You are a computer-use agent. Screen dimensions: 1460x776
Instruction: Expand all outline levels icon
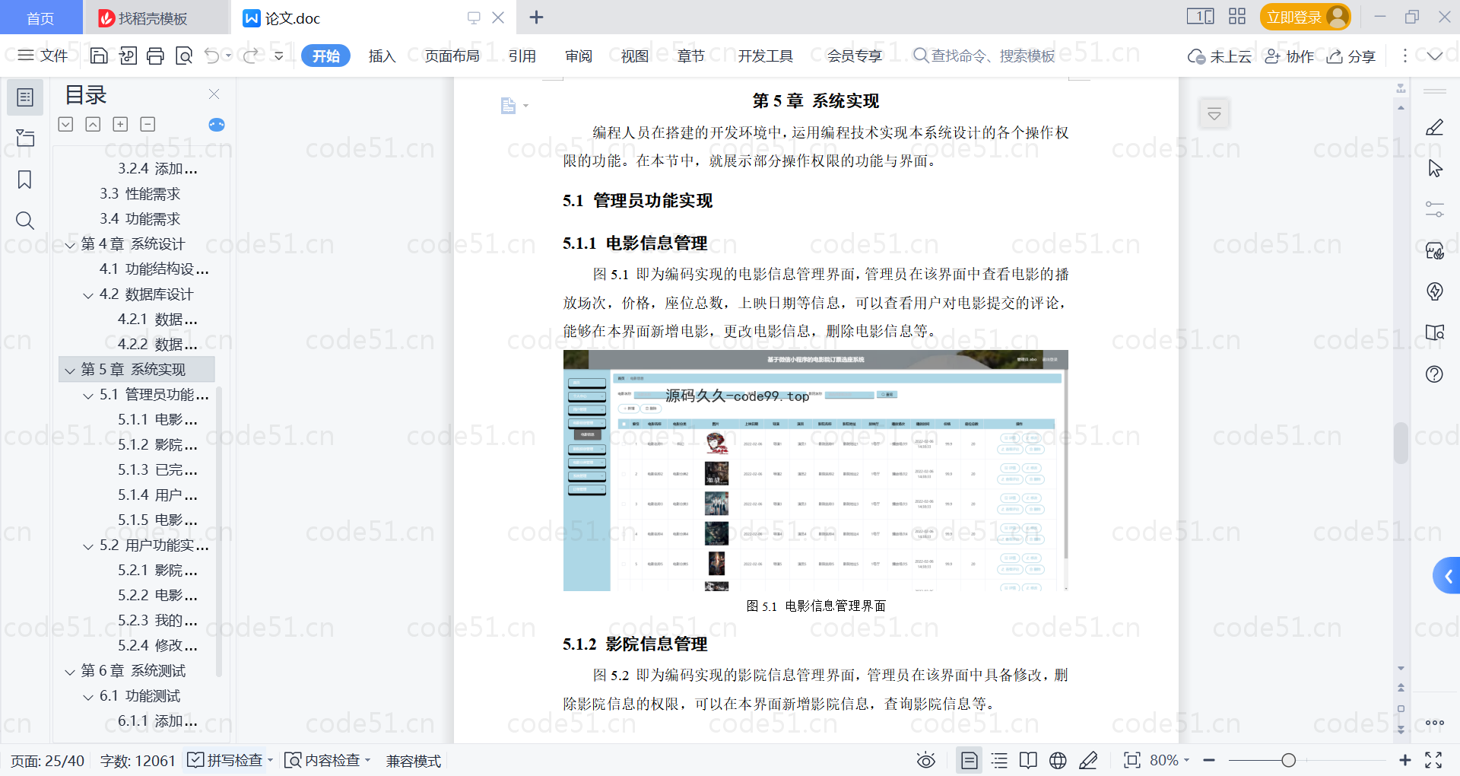coord(66,124)
